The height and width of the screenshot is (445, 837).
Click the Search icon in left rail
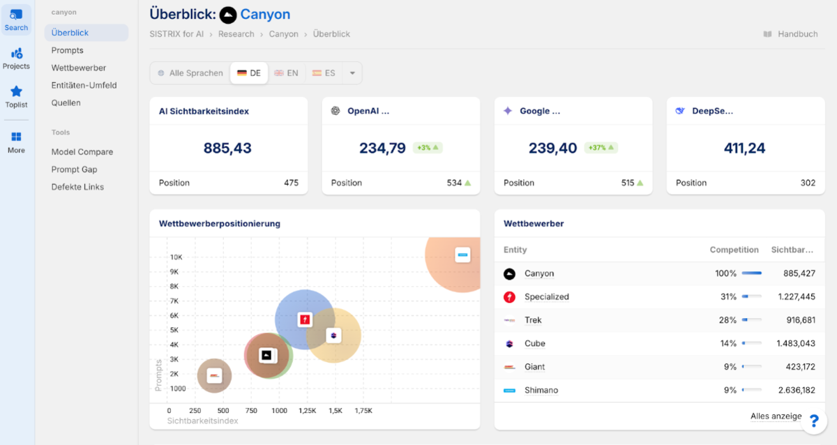pos(16,15)
